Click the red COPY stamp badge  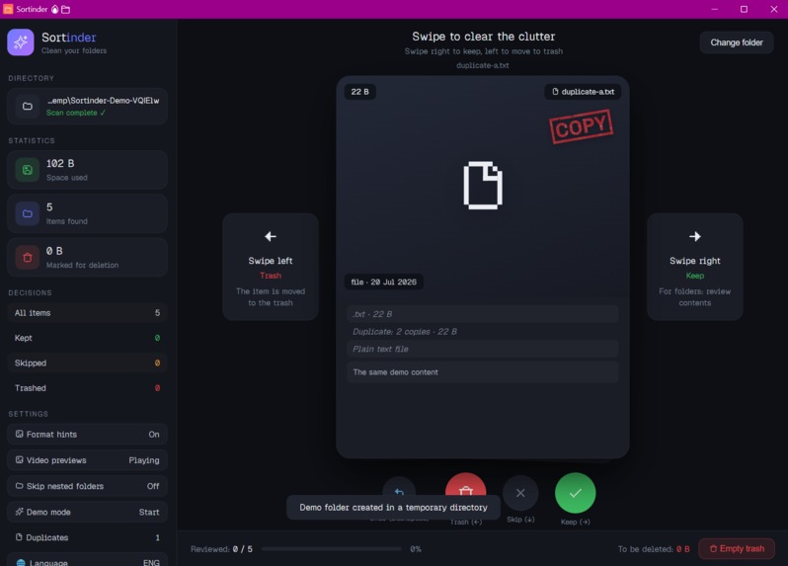click(x=581, y=126)
